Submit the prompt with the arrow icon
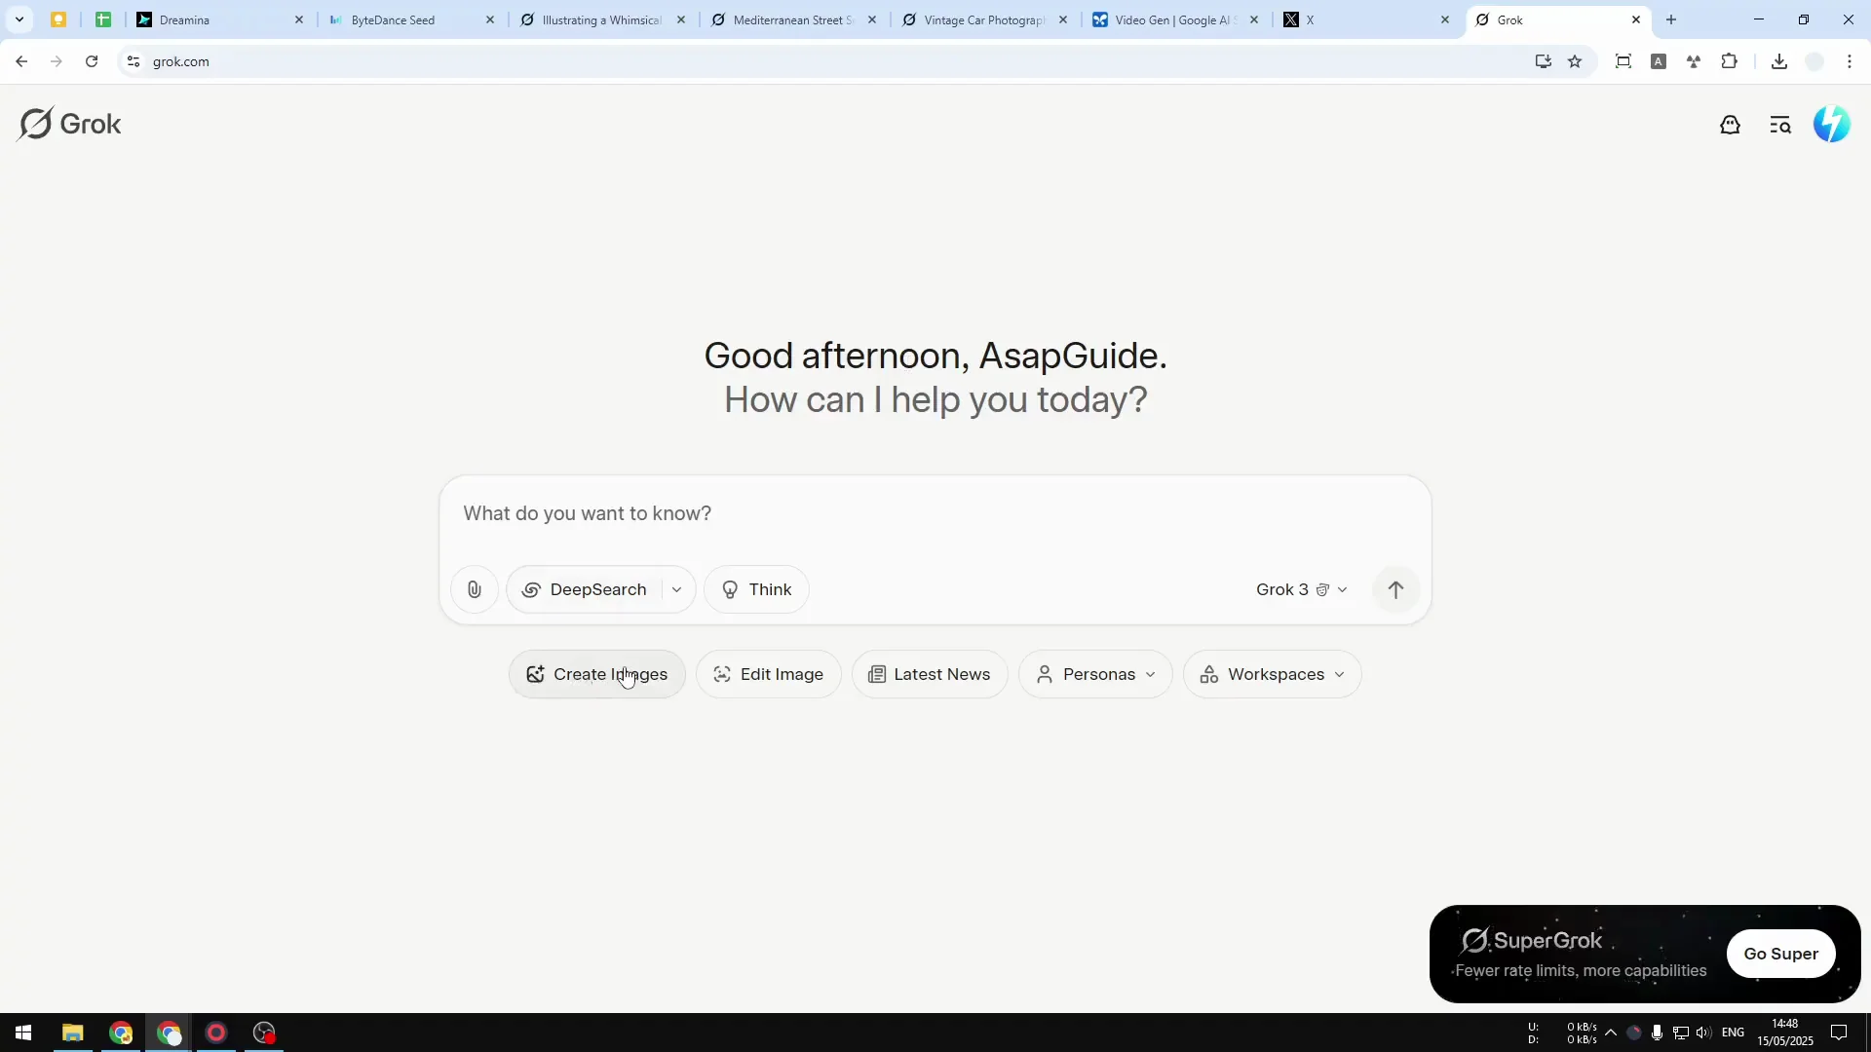This screenshot has width=1871, height=1052. coord(1395,589)
